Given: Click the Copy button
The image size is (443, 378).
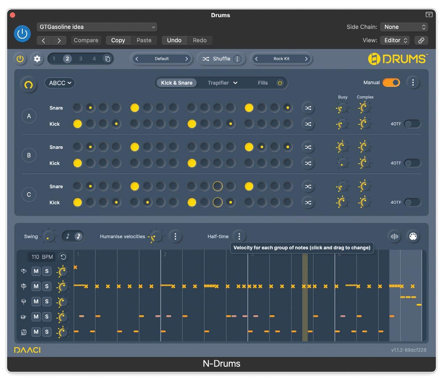Looking at the screenshot, I should (118, 40).
